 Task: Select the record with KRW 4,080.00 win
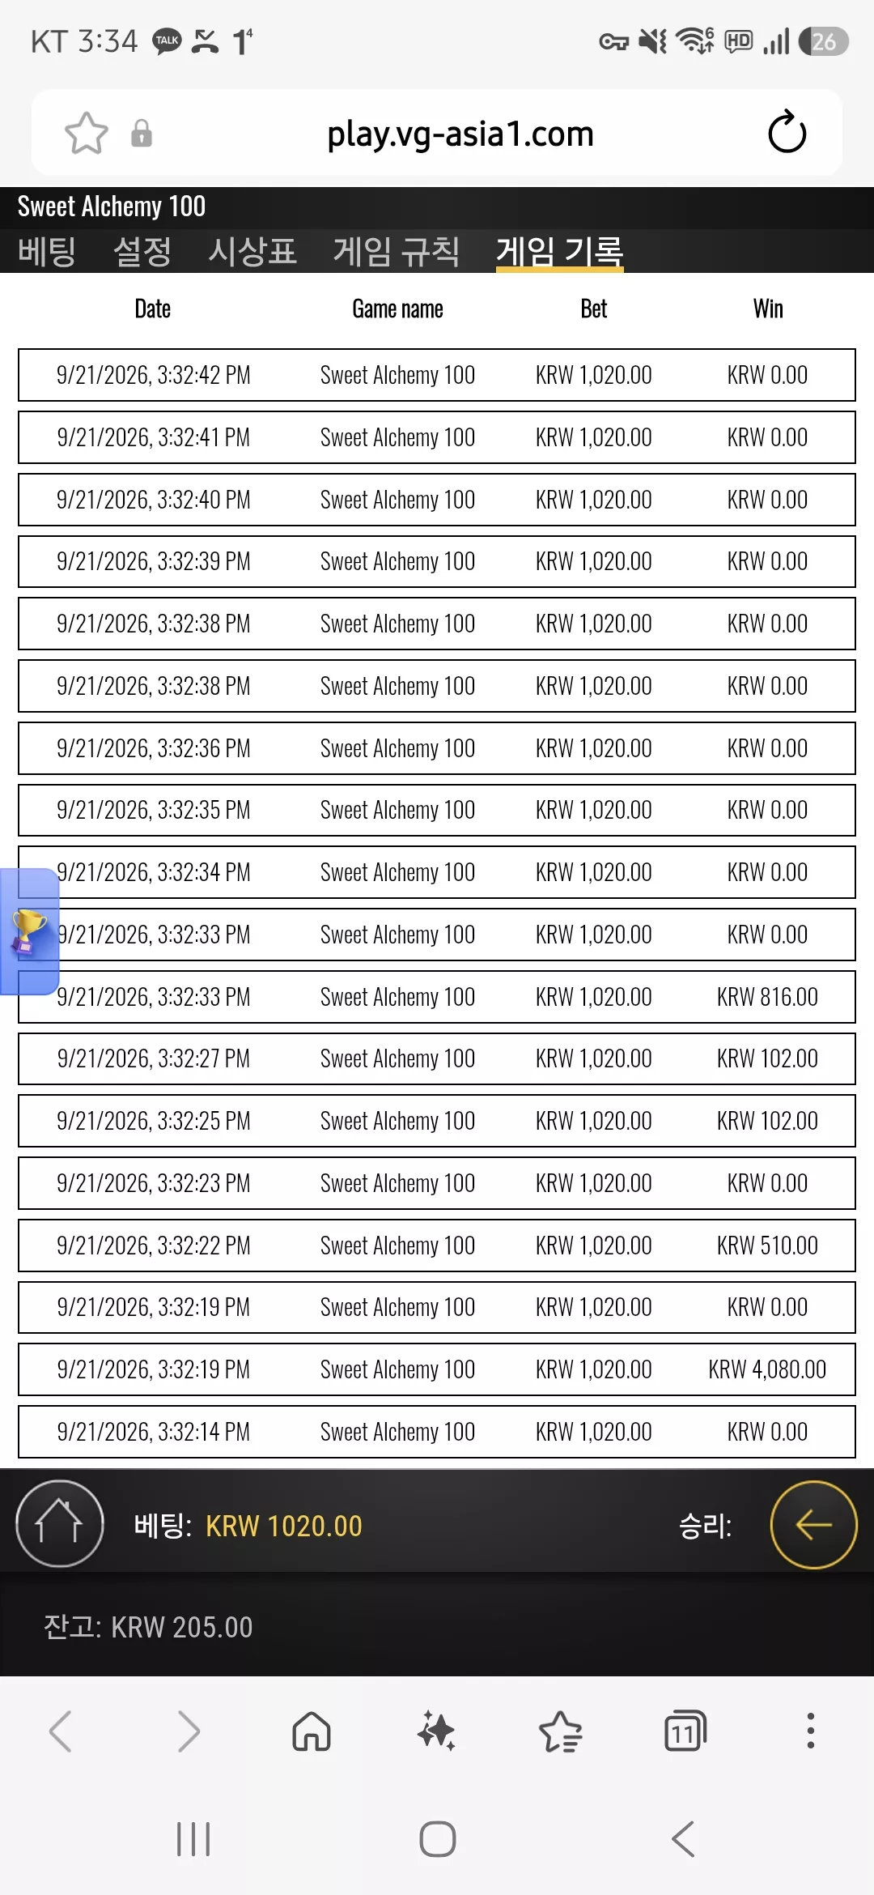pos(437,1369)
